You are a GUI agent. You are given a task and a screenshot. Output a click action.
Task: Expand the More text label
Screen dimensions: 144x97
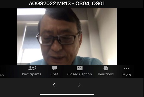127,74
